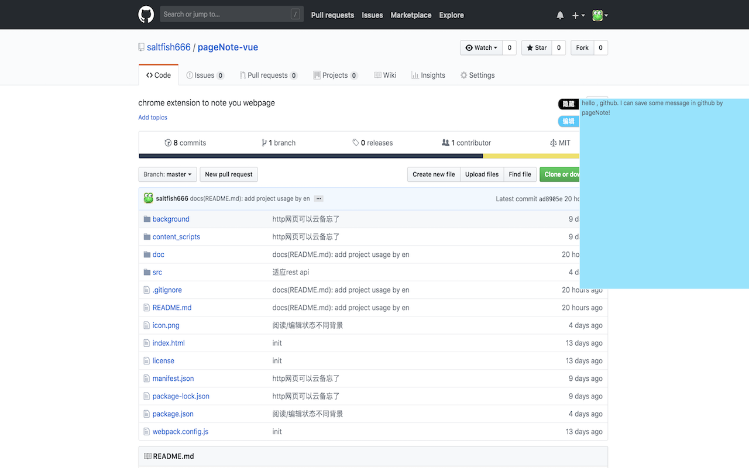Open Pull requests in top navigation
The width and height of the screenshot is (749, 468).
(x=332, y=15)
